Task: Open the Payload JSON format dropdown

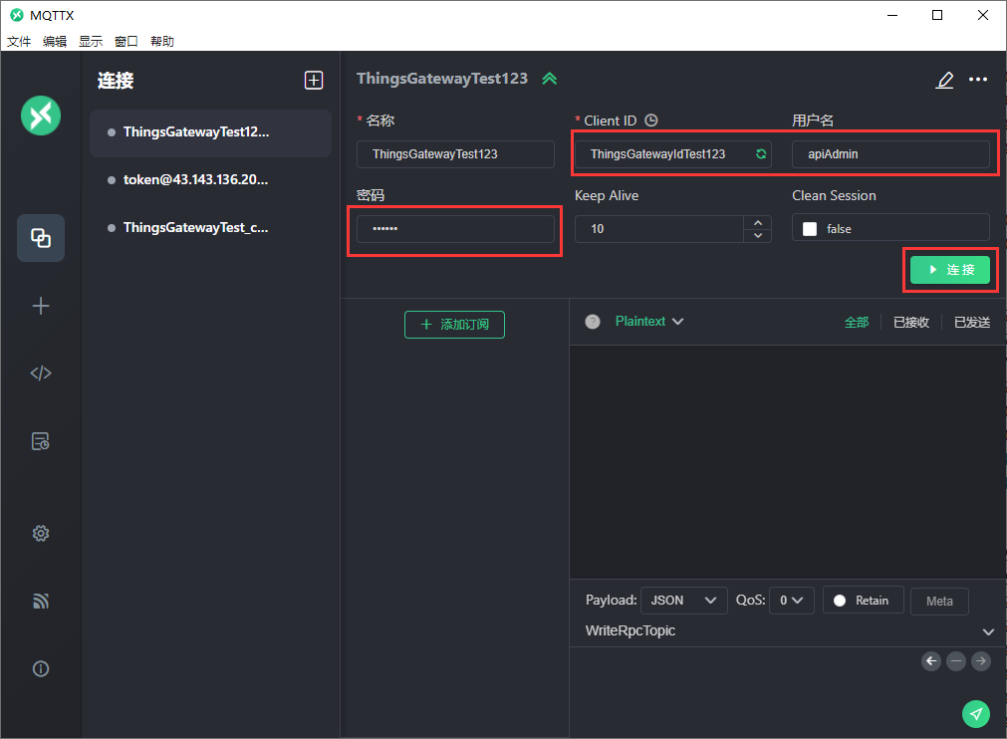Action: (683, 601)
